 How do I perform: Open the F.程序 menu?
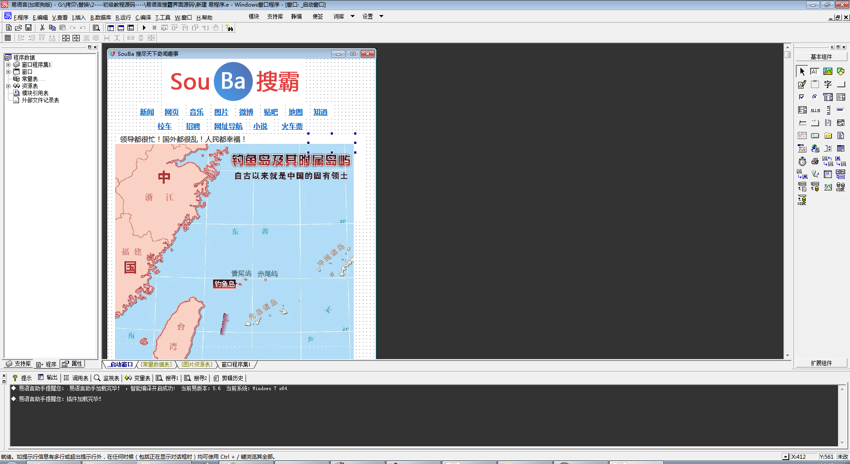[21, 18]
